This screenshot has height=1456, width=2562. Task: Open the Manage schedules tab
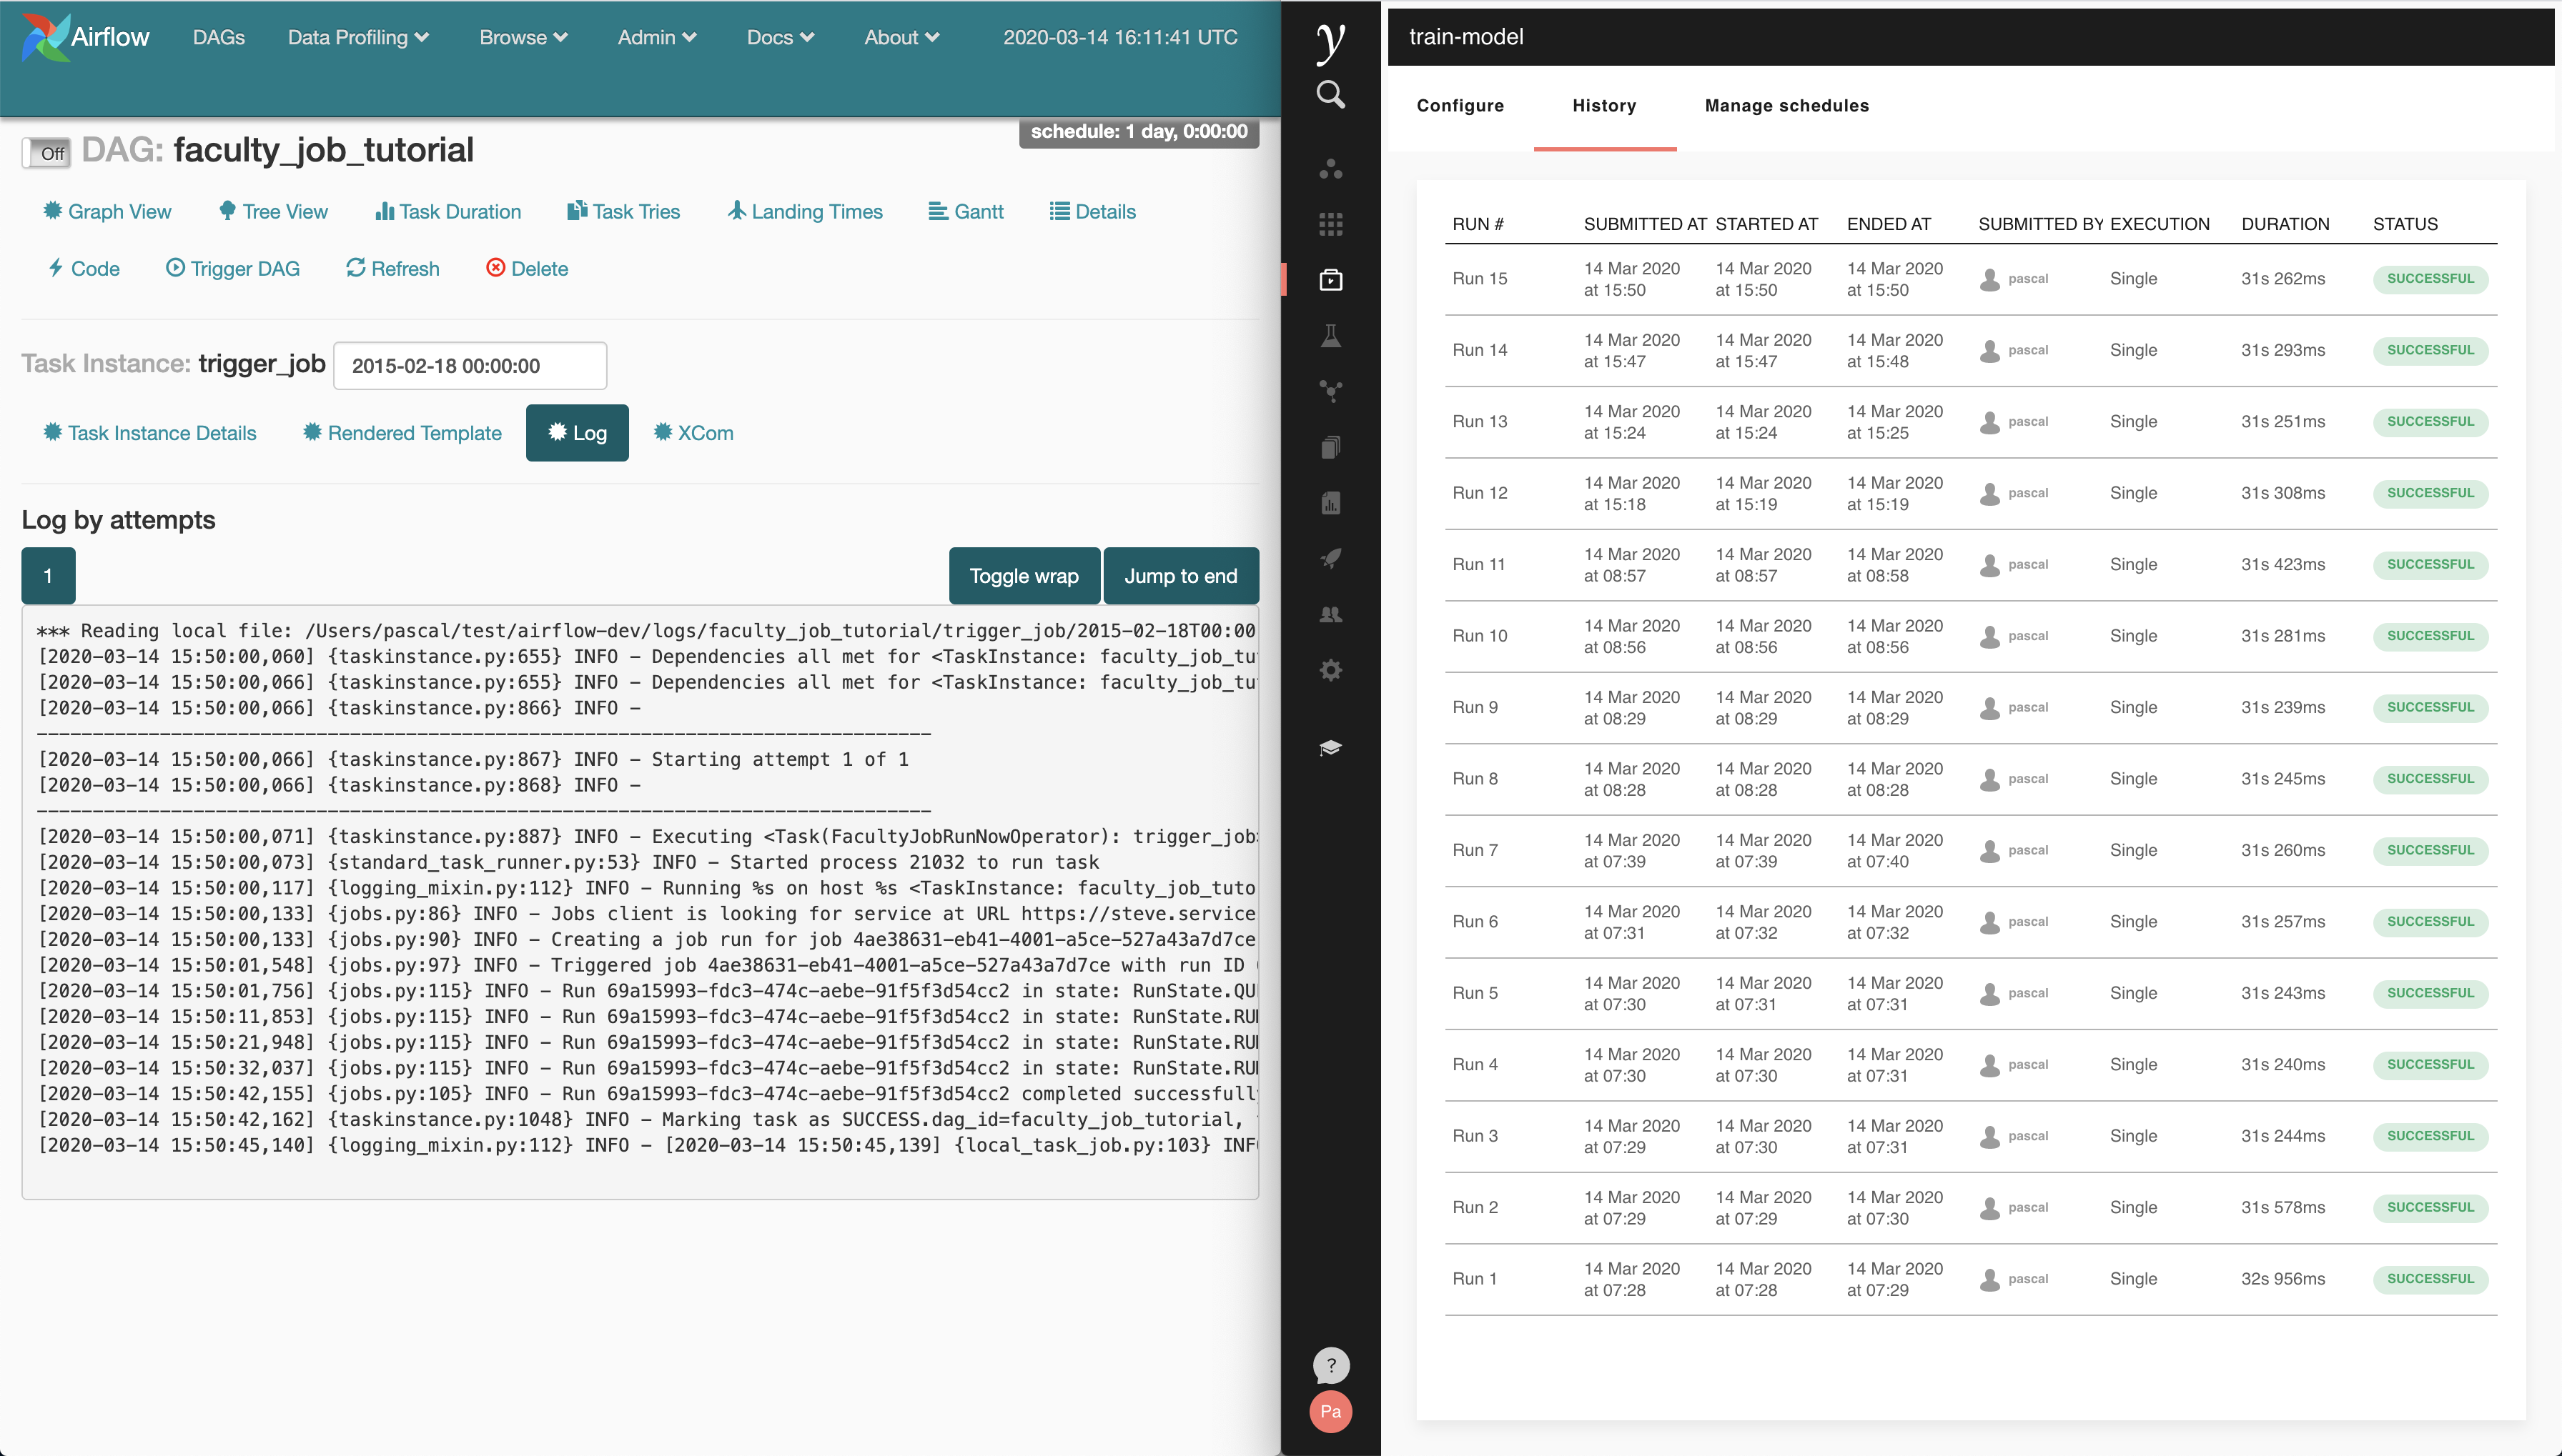(x=1786, y=106)
